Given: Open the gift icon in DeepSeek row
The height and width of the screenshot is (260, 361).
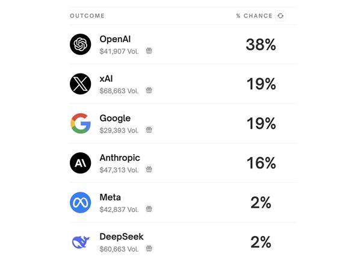Looking at the screenshot, I should (x=149, y=249).
